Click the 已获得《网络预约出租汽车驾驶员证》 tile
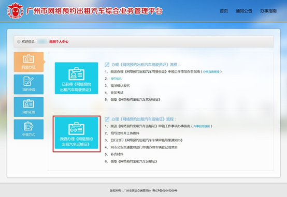287x197 pixels. click(76, 78)
